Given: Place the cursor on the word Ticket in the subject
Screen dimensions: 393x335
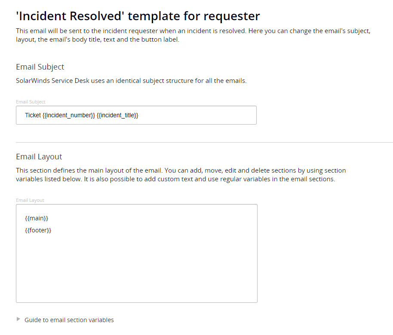Looking at the screenshot, I should coord(33,115).
